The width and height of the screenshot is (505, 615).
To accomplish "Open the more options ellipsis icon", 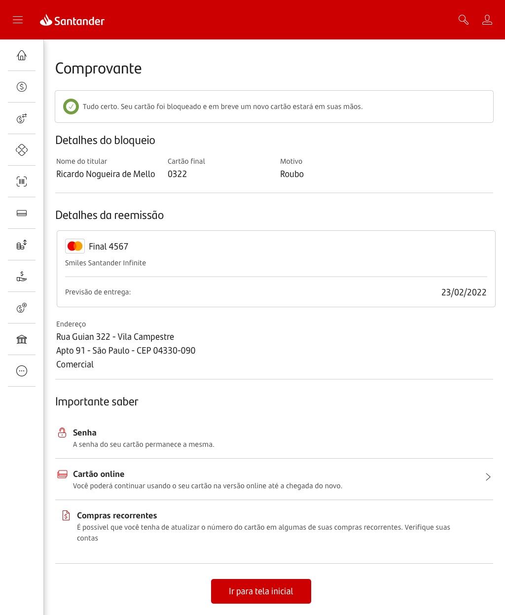I will coord(22,371).
